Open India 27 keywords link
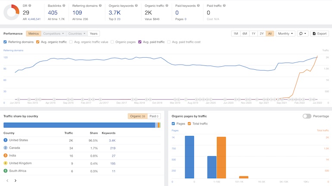This screenshot has width=332, height=186. click(x=113, y=156)
